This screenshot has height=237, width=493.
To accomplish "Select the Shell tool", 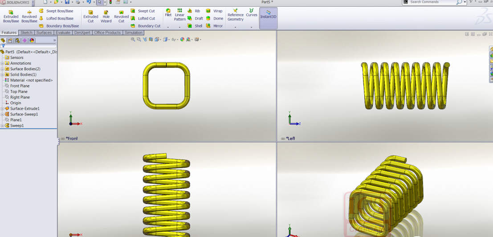I will tap(195, 26).
